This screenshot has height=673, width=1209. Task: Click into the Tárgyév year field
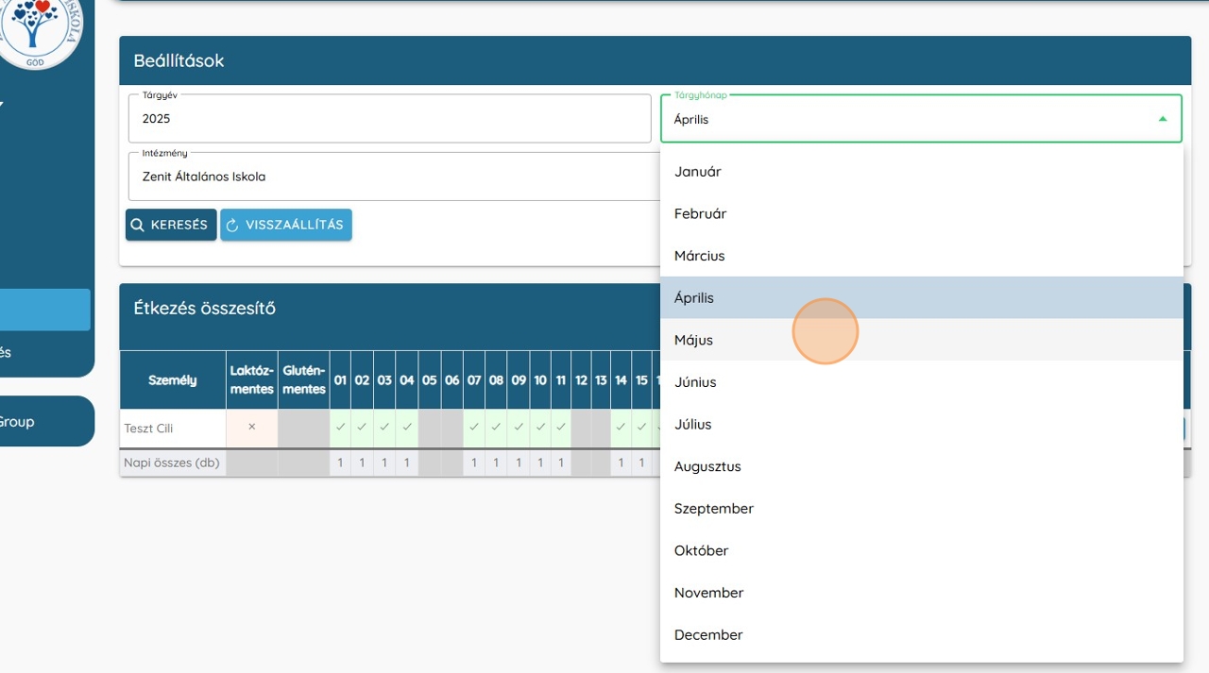(x=389, y=119)
